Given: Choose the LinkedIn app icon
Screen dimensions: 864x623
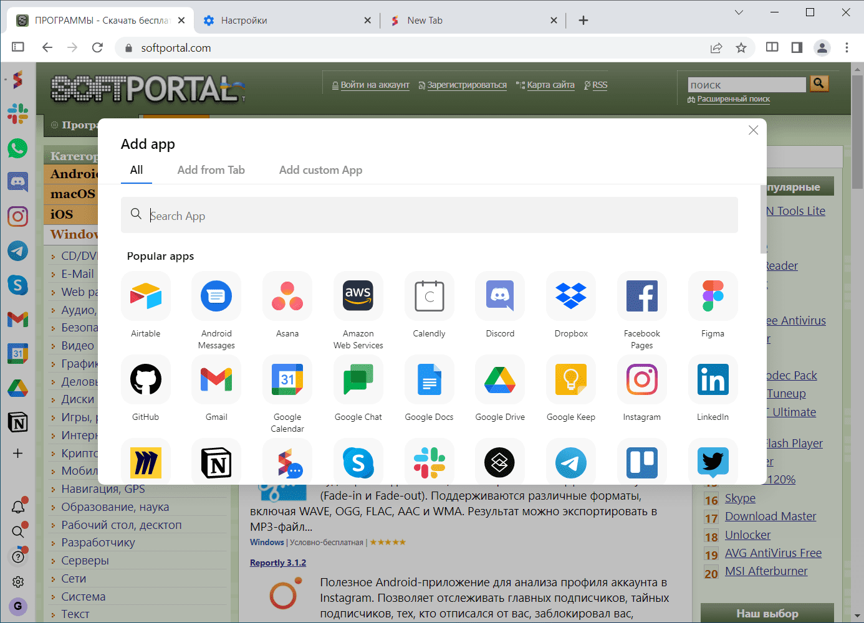Looking at the screenshot, I should (713, 379).
